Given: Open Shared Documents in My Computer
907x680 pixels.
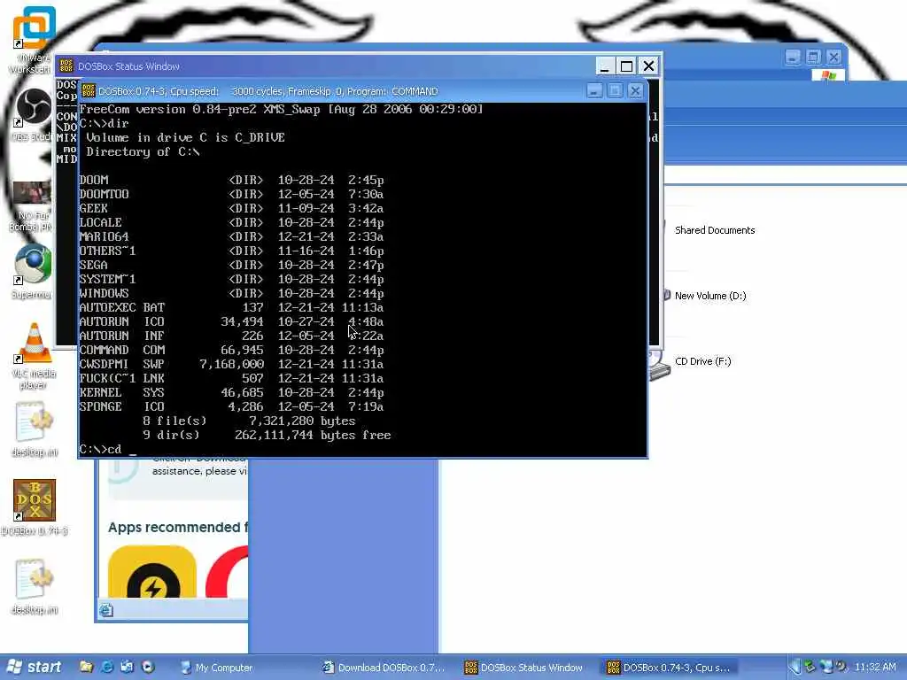Looking at the screenshot, I should coord(715,230).
